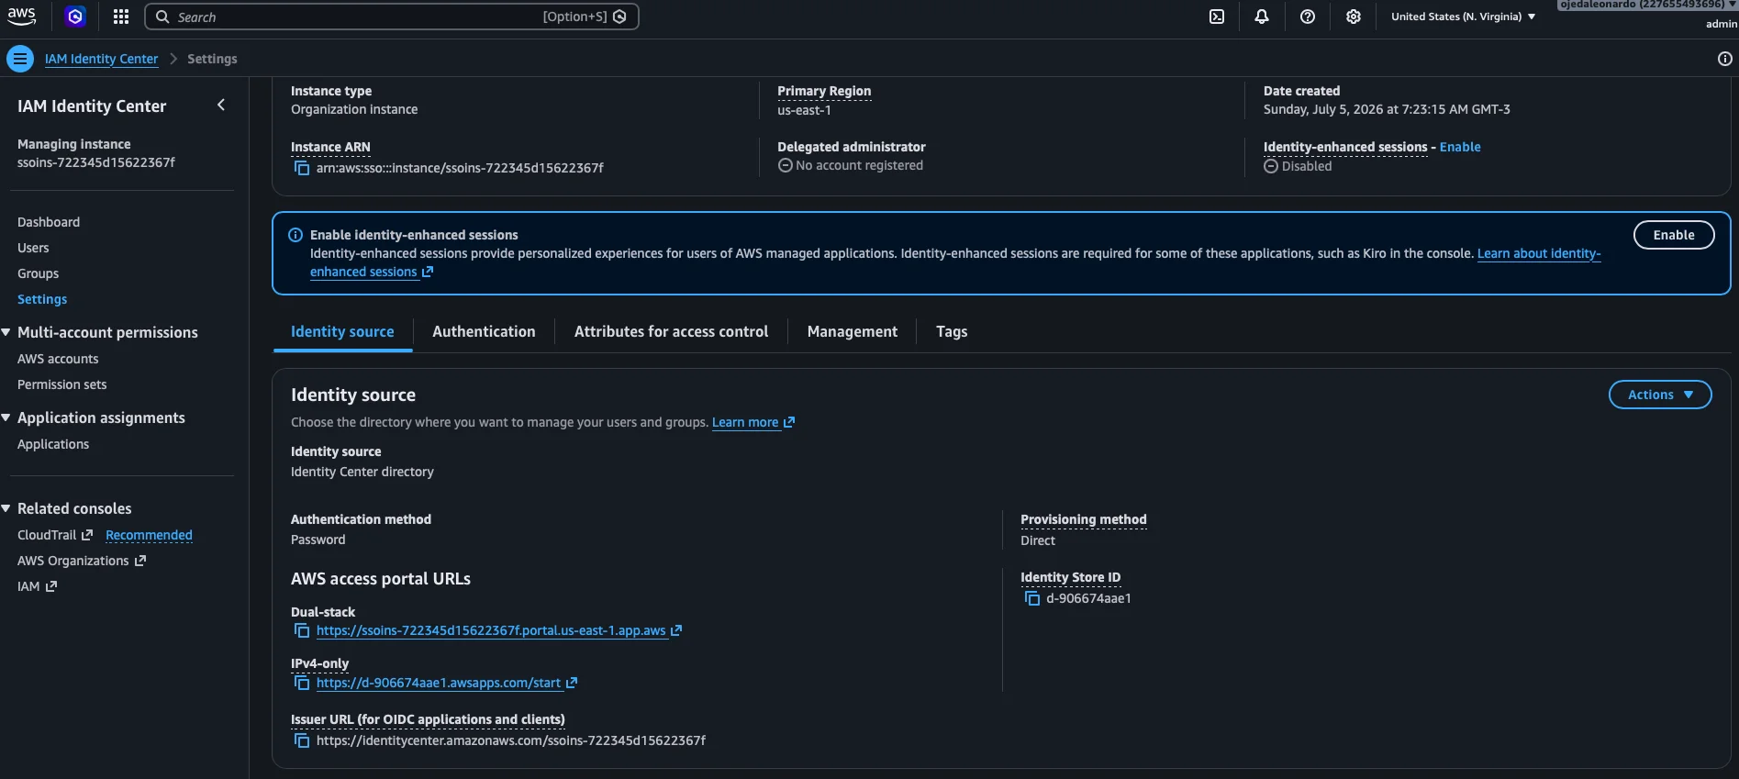Launch the CloudShell terminal icon
The image size is (1739, 779).
[1217, 17]
